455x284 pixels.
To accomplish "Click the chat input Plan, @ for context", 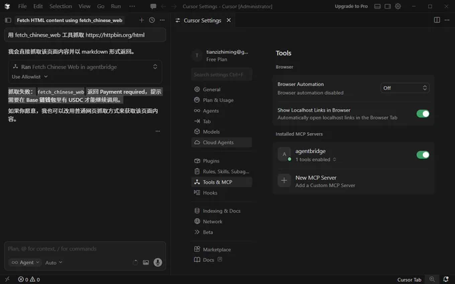I will (x=85, y=249).
